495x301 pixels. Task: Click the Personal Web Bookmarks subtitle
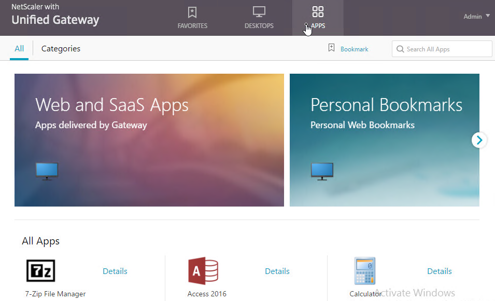(362, 125)
